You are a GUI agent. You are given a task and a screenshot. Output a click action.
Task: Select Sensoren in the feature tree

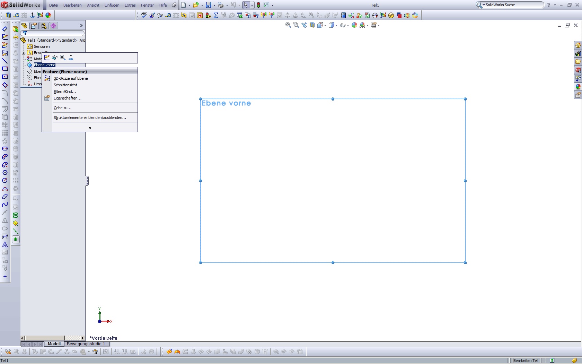click(x=42, y=46)
